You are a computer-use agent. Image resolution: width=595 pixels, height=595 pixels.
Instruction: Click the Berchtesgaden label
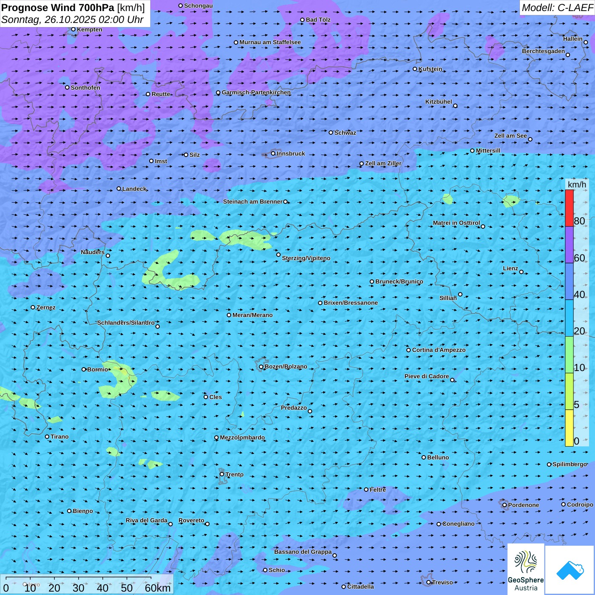coord(544,51)
